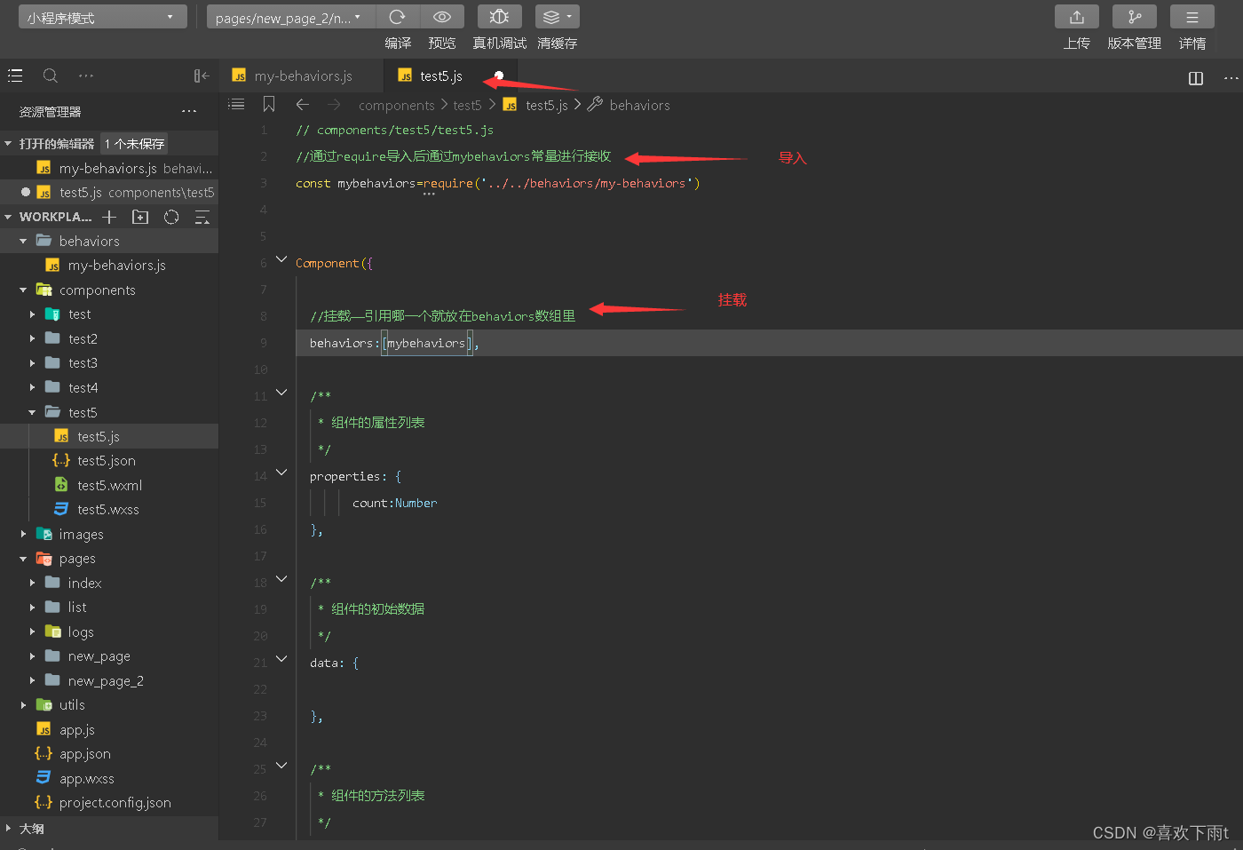Click count:Number property on line 15
The height and width of the screenshot is (850, 1243).
[394, 504]
